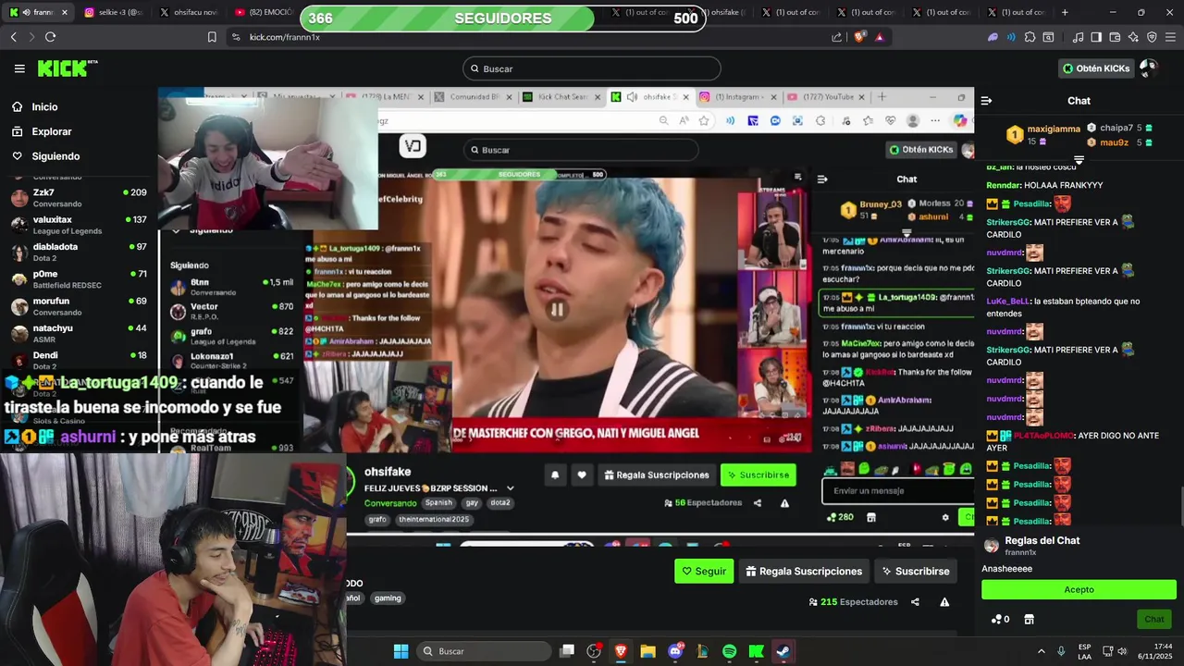Open Spotify from the taskbar
This screenshot has height=666, width=1184.
(729, 651)
